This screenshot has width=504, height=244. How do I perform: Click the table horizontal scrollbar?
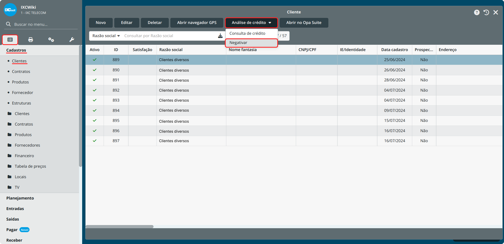click(120, 227)
